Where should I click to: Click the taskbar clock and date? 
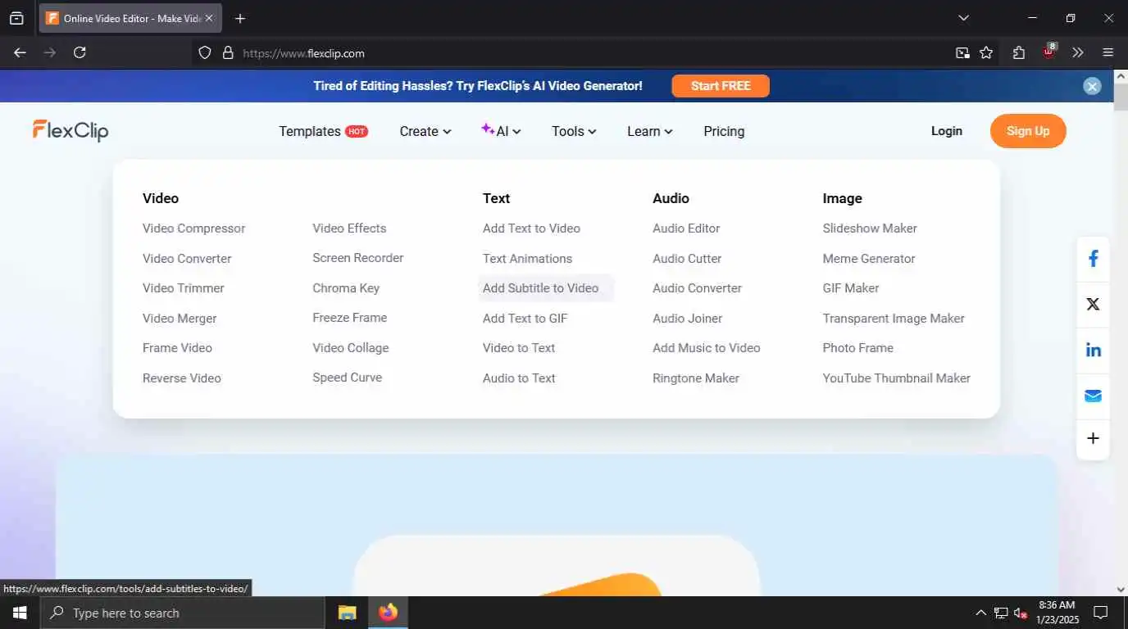tap(1056, 613)
